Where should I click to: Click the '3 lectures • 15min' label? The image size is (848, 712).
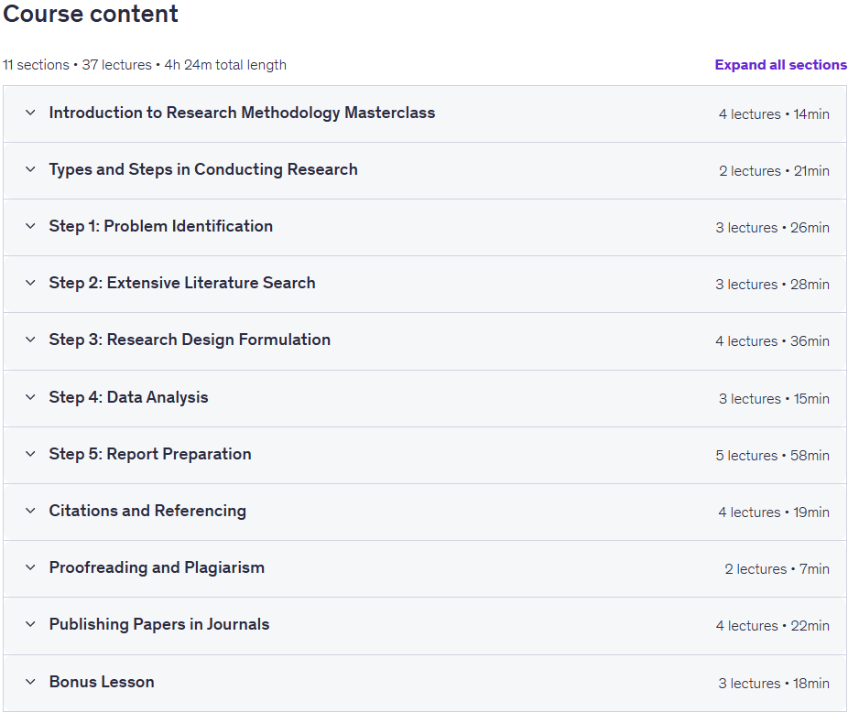774,398
